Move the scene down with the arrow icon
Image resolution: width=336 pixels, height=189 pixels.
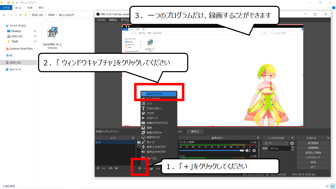[116, 168]
